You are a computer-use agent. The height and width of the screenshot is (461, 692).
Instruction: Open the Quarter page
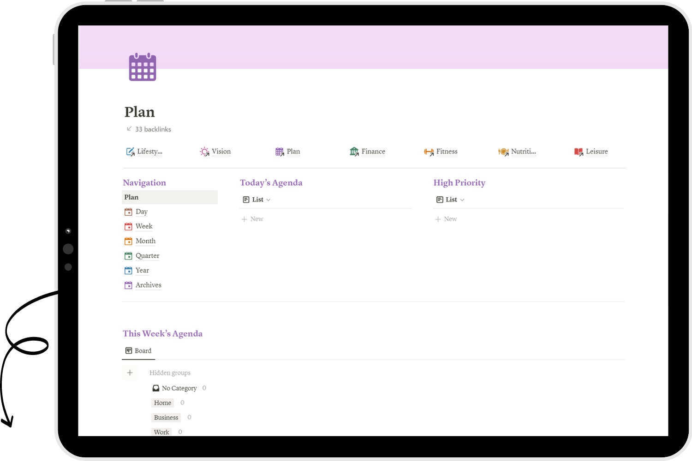coord(147,256)
